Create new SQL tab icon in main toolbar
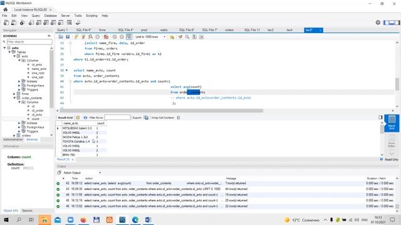Viewport: 401px width, 225px height. pos(6,22)
